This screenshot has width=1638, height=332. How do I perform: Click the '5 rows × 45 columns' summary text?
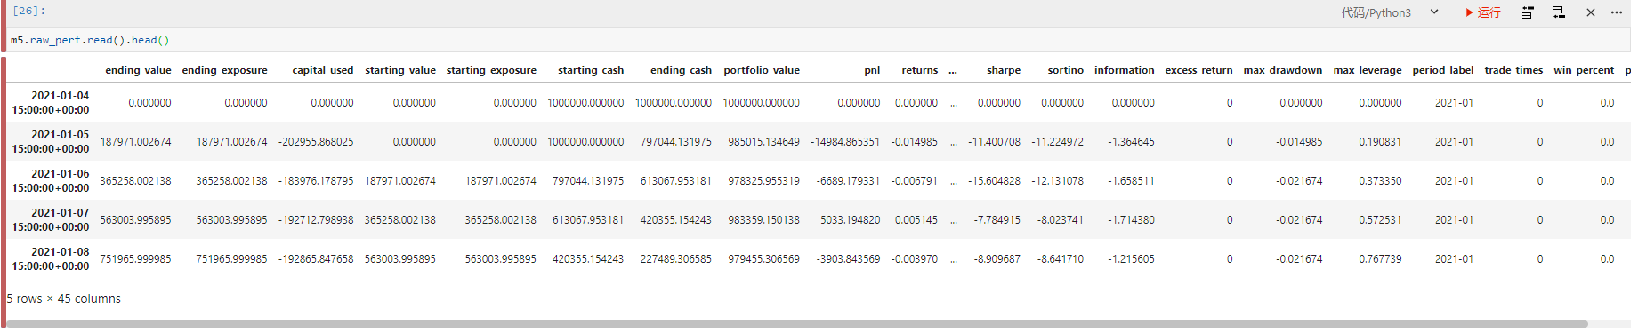pyautogui.click(x=64, y=299)
